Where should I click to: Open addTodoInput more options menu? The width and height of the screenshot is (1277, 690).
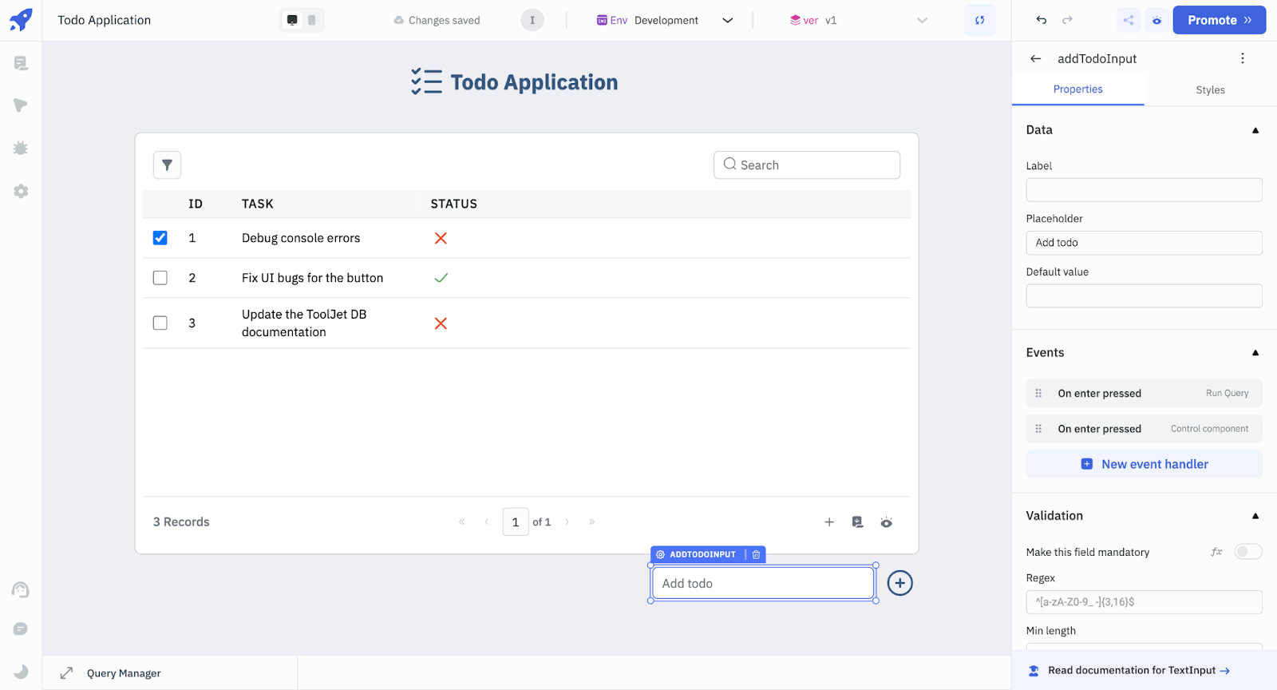click(x=1242, y=58)
